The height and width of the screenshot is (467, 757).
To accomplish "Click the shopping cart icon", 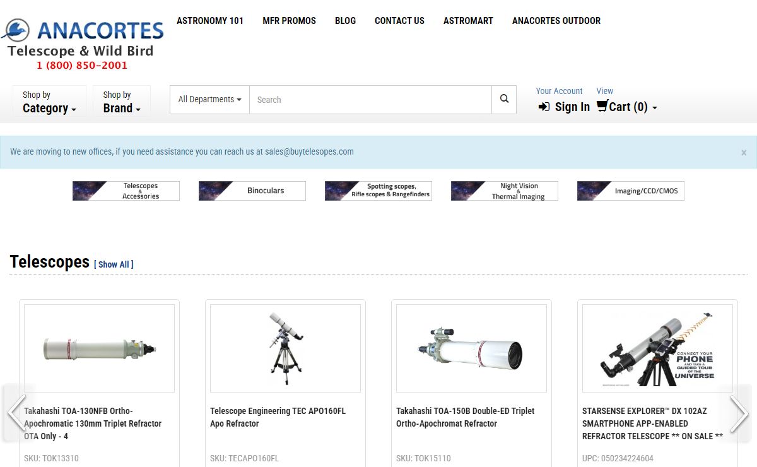I will (x=602, y=106).
